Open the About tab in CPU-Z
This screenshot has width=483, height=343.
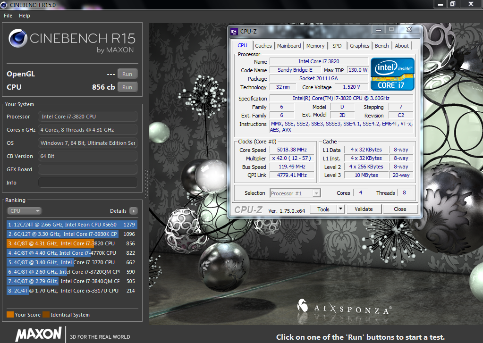coord(402,46)
